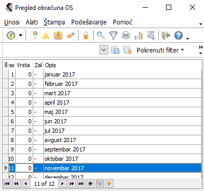204x191 pixels.
Task: Click the blue help question mark icon
Action: tap(178, 35)
